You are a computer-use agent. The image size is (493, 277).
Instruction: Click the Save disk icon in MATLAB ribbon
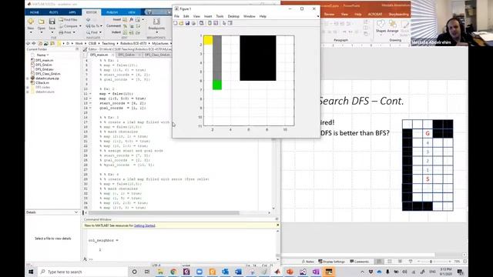click(x=52, y=22)
